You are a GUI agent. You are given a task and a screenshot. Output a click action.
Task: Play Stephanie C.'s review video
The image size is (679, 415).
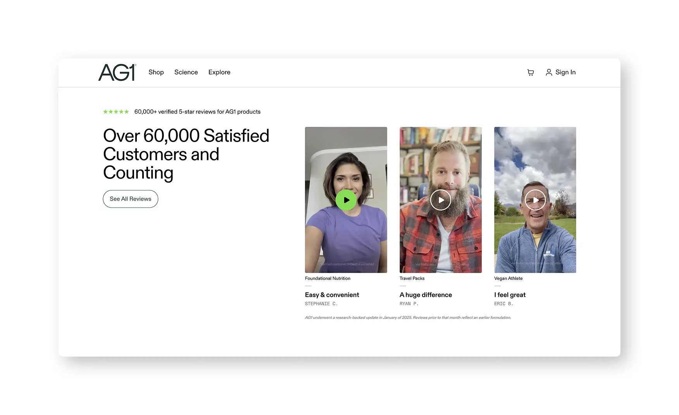346,200
